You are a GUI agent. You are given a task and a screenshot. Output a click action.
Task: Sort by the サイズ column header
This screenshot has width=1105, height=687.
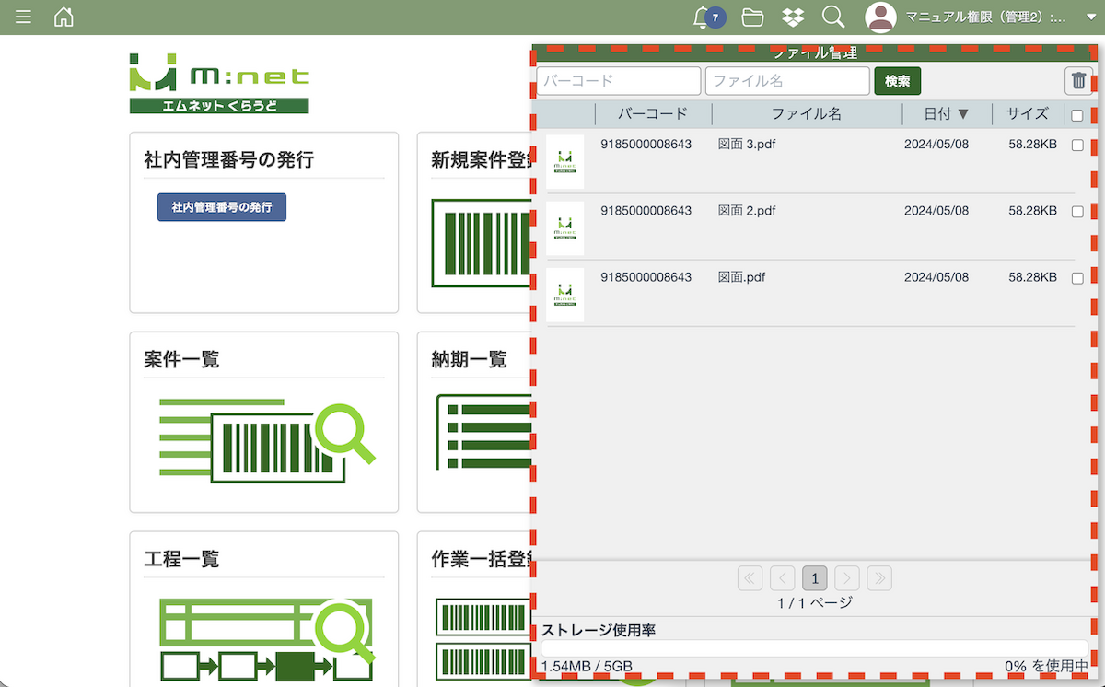click(1027, 114)
